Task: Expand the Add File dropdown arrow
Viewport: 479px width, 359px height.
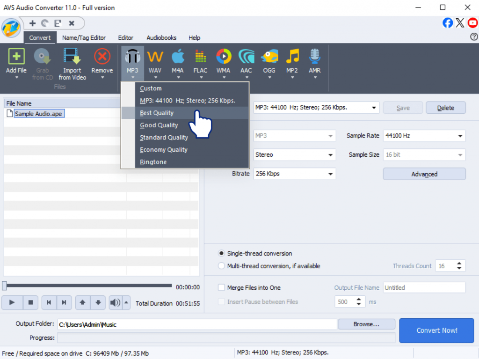Action: coord(17,78)
